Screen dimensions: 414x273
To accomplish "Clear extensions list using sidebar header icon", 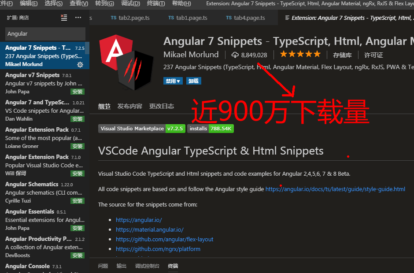I will click(64, 18).
